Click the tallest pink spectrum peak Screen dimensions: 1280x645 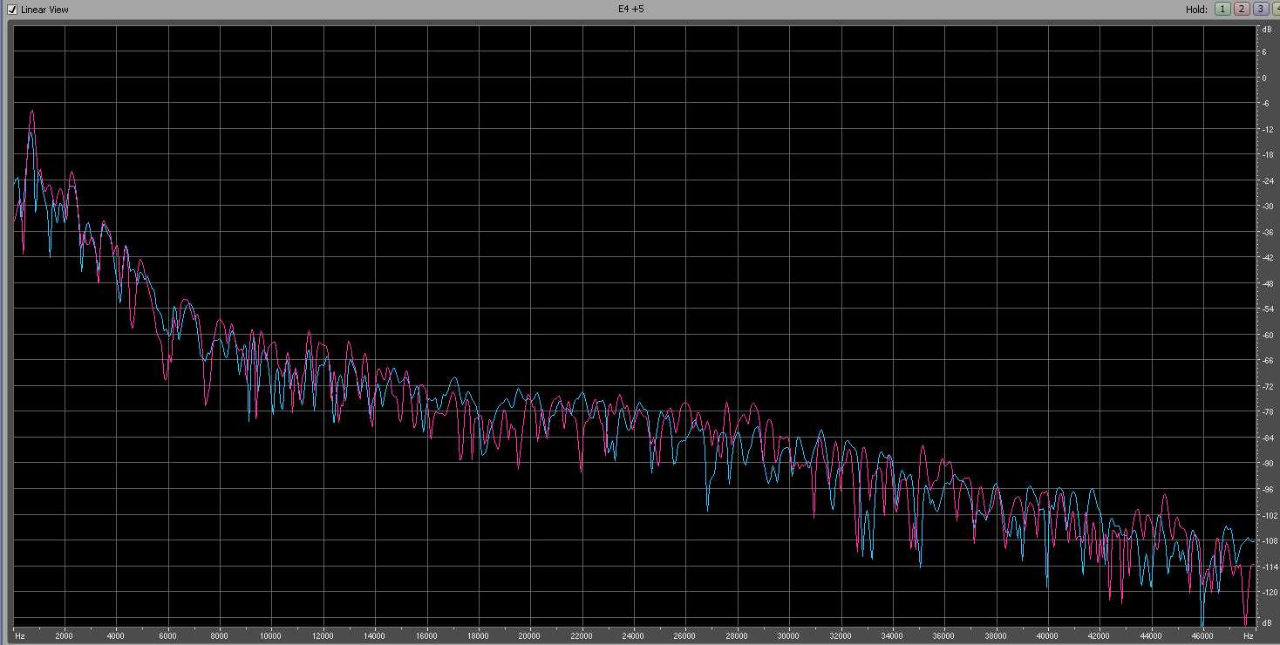[32, 112]
